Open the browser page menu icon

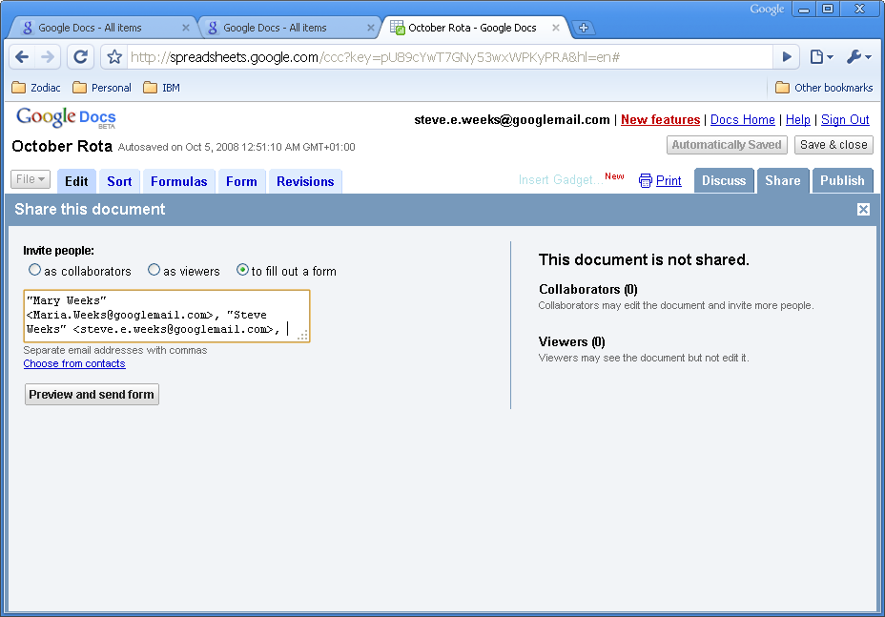[821, 57]
